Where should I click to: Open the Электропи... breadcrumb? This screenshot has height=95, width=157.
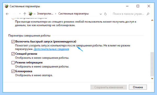point(45,14)
